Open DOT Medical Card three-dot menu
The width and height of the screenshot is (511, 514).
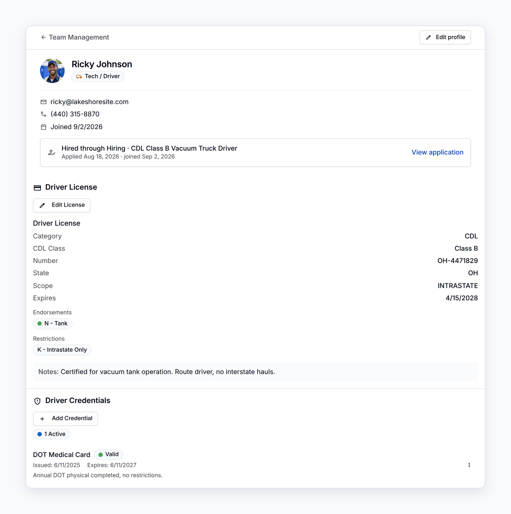click(x=469, y=465)
